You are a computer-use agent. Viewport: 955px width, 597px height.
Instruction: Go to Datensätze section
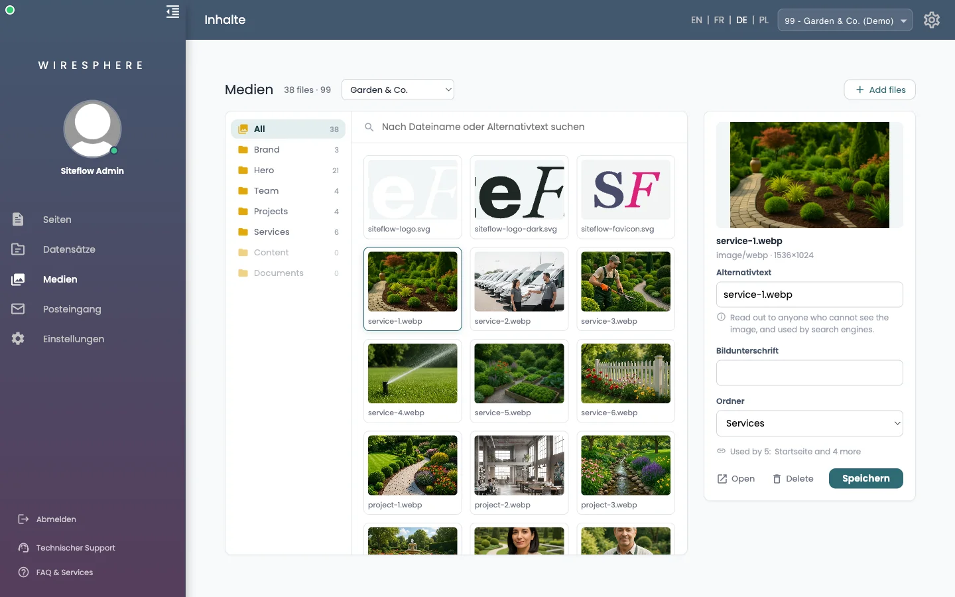pos(69,249)
